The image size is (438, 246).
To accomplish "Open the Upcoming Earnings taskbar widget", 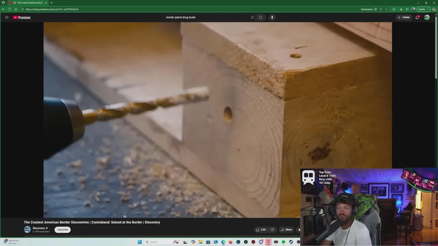I will (x=10, y=242).
